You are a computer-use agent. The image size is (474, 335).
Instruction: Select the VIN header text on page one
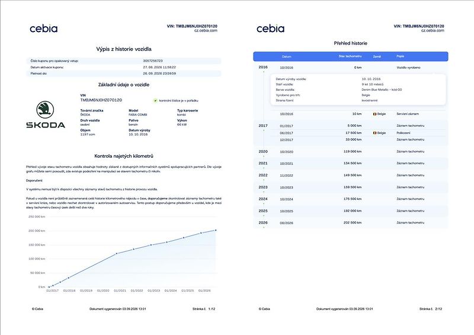[x=192, y=26]
